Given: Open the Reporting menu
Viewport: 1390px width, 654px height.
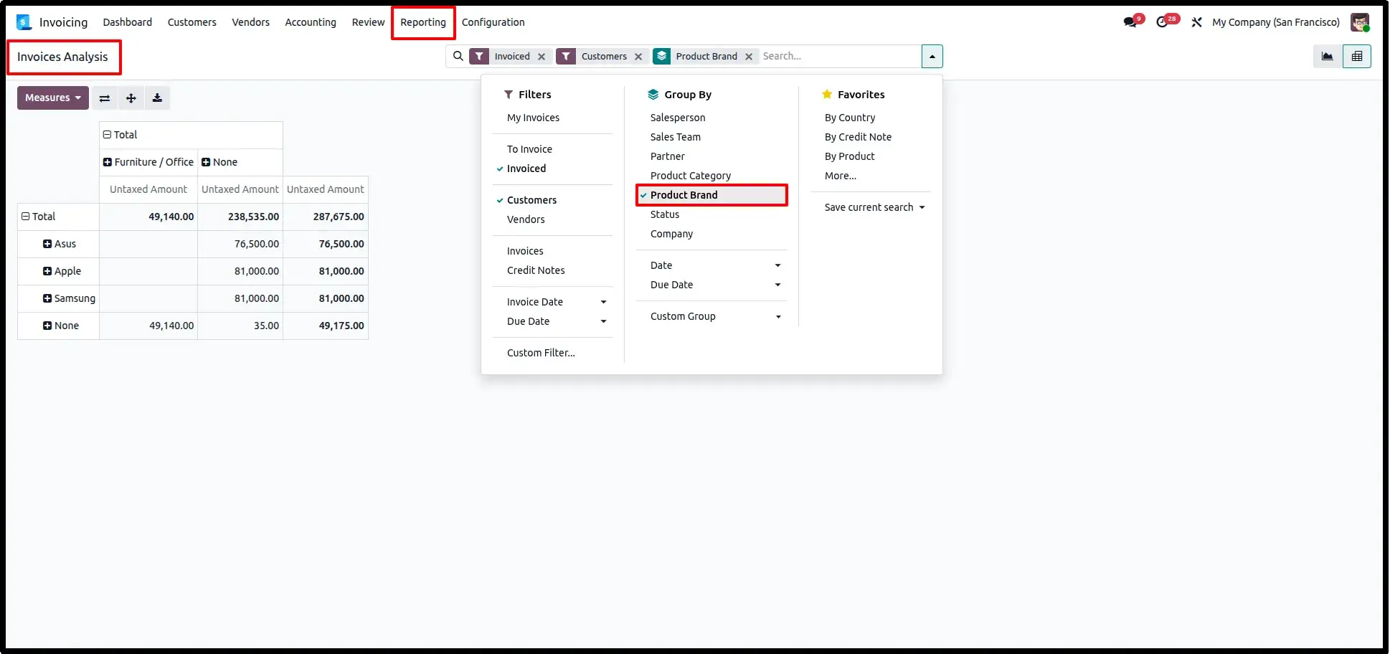Looking at the screenshot, I should 423,22.
